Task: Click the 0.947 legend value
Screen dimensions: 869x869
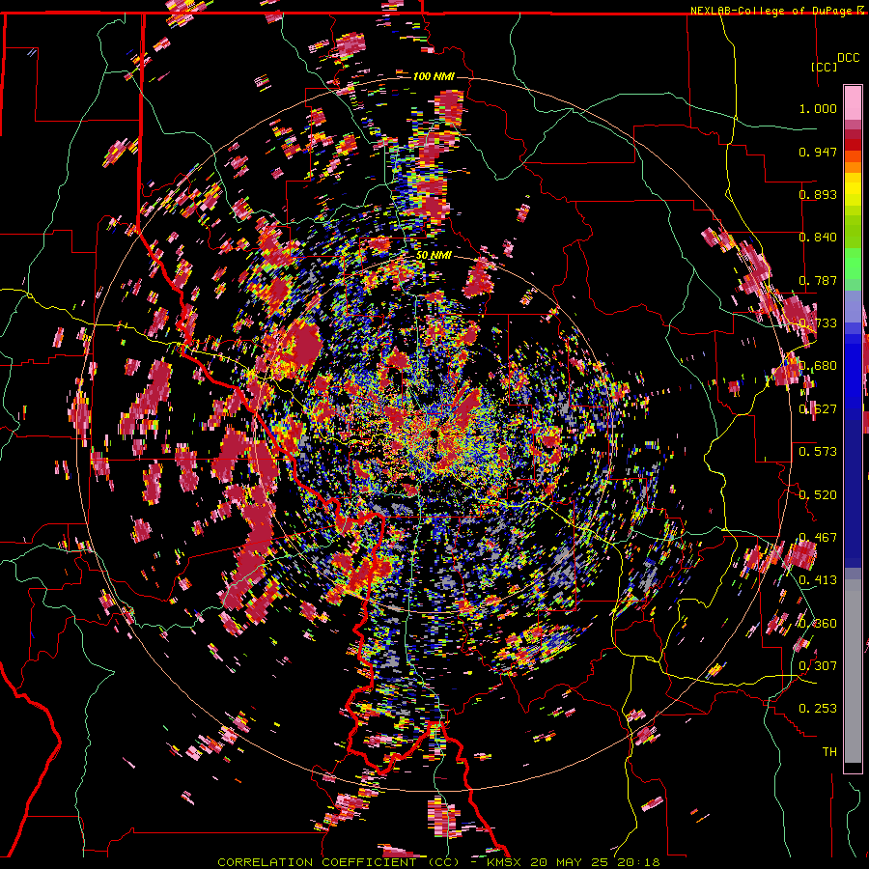Action: point(818,152)
